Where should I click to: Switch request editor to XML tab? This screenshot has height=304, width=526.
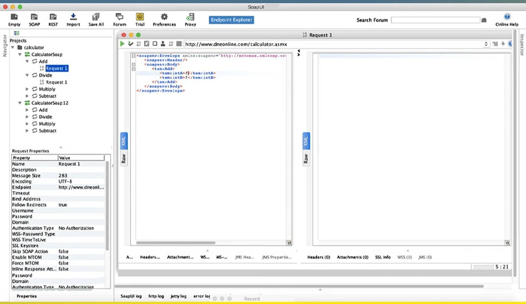pyautogui.click(x=123, y=141)
